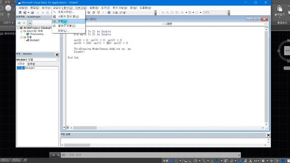Open the Project Explorer toolbar icon
The height and width of the screenshot is (163, 290).
tap(89, 13)
